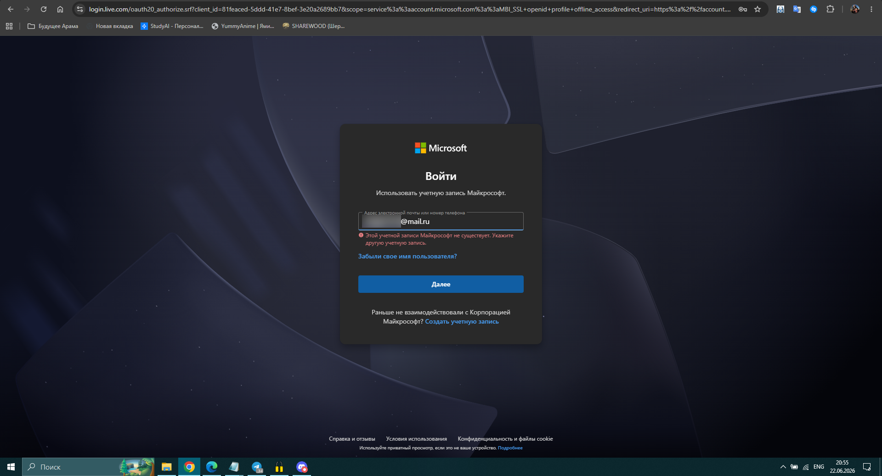Open Конфиденциальность и файлы cookie link
882x476 pixels.
(505, 439)
